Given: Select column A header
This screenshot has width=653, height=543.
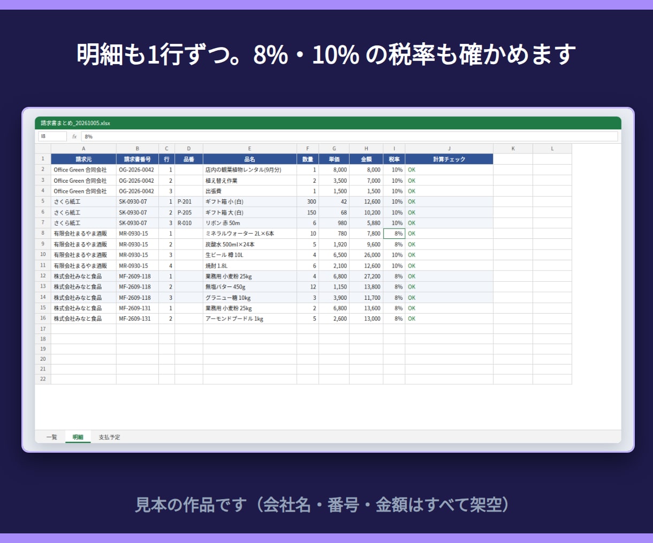Looking at the screenshot, I should [83, 149].
